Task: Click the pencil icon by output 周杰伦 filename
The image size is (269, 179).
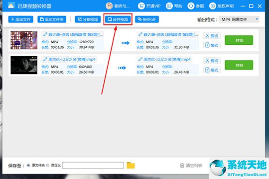Action: (x=140, y=59)
